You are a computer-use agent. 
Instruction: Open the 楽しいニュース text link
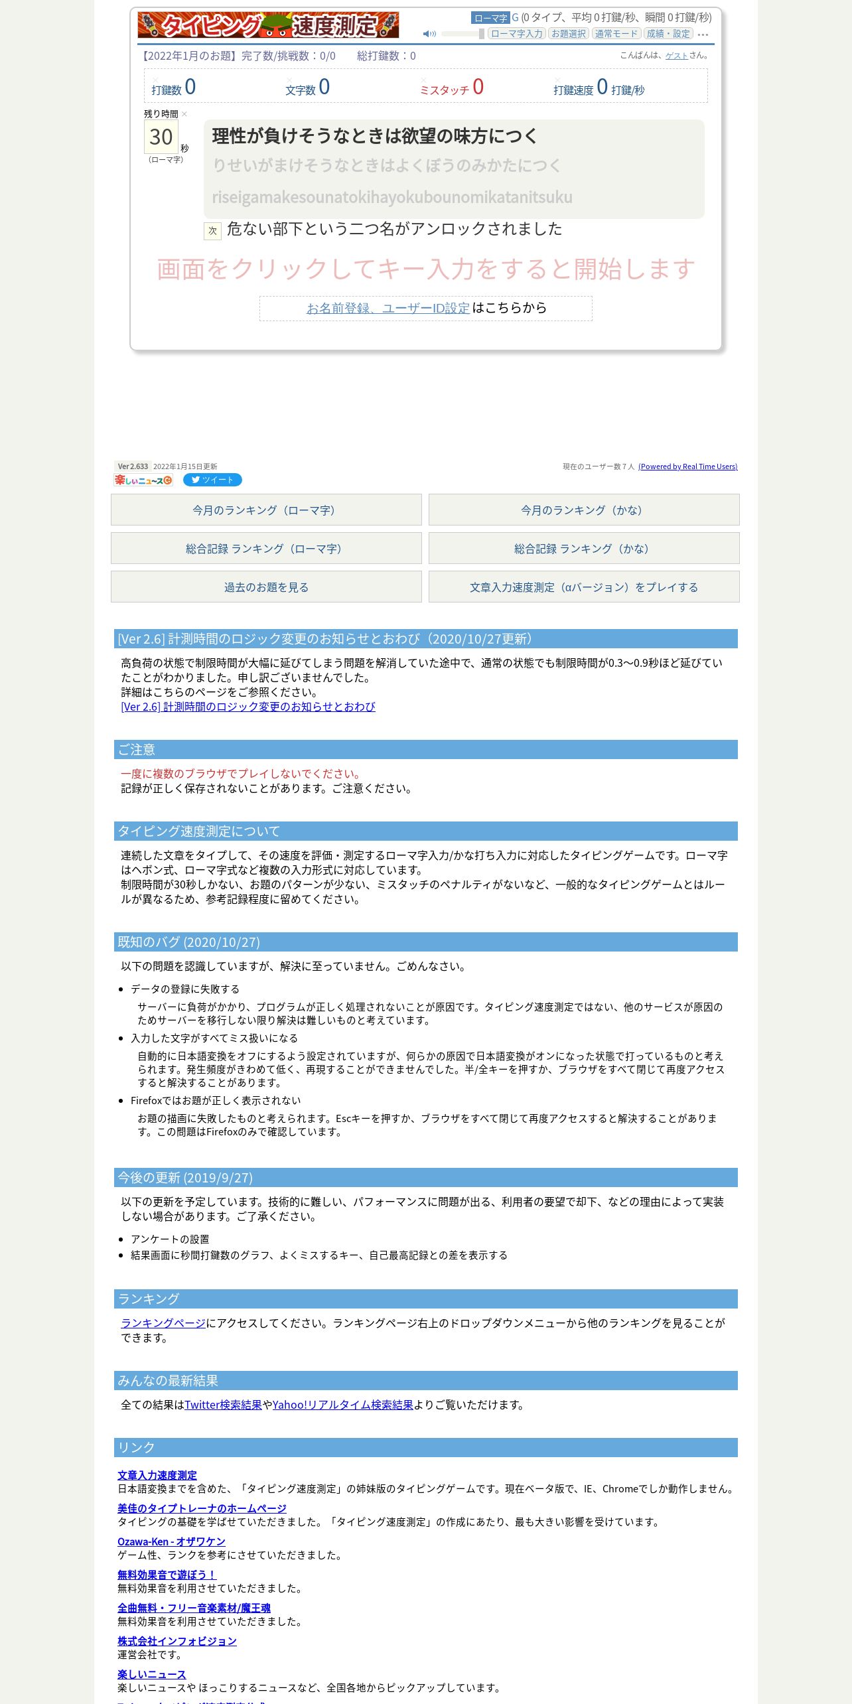[152, 1673]
